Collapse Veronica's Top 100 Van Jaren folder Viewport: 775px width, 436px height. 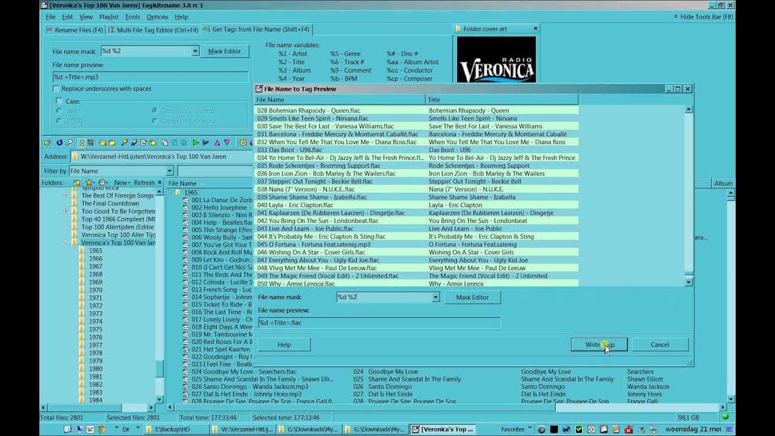[x=65, y=242]
